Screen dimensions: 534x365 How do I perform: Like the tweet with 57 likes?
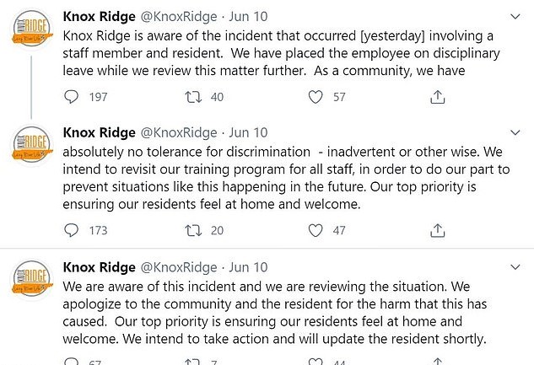316,98
